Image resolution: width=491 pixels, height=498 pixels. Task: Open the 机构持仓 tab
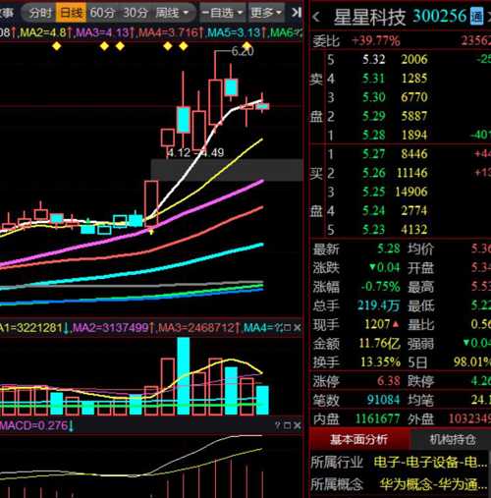(x=452, y=439)
